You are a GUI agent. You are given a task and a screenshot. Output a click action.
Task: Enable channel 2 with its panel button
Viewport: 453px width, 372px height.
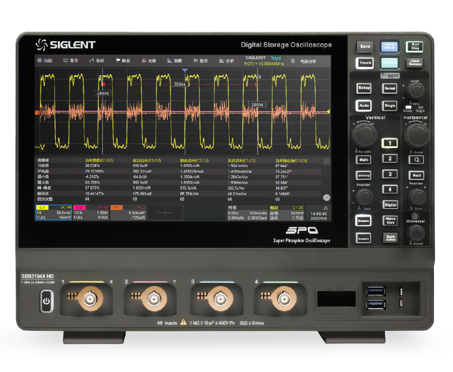pyautogui.click(x=390, y=158)
